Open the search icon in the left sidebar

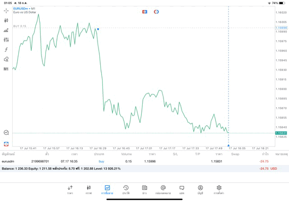pyautogui.click(x=6, y=132)
